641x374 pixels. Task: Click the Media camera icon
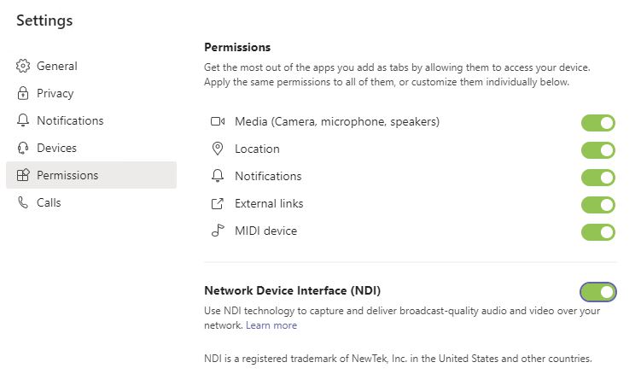[218, 121]
